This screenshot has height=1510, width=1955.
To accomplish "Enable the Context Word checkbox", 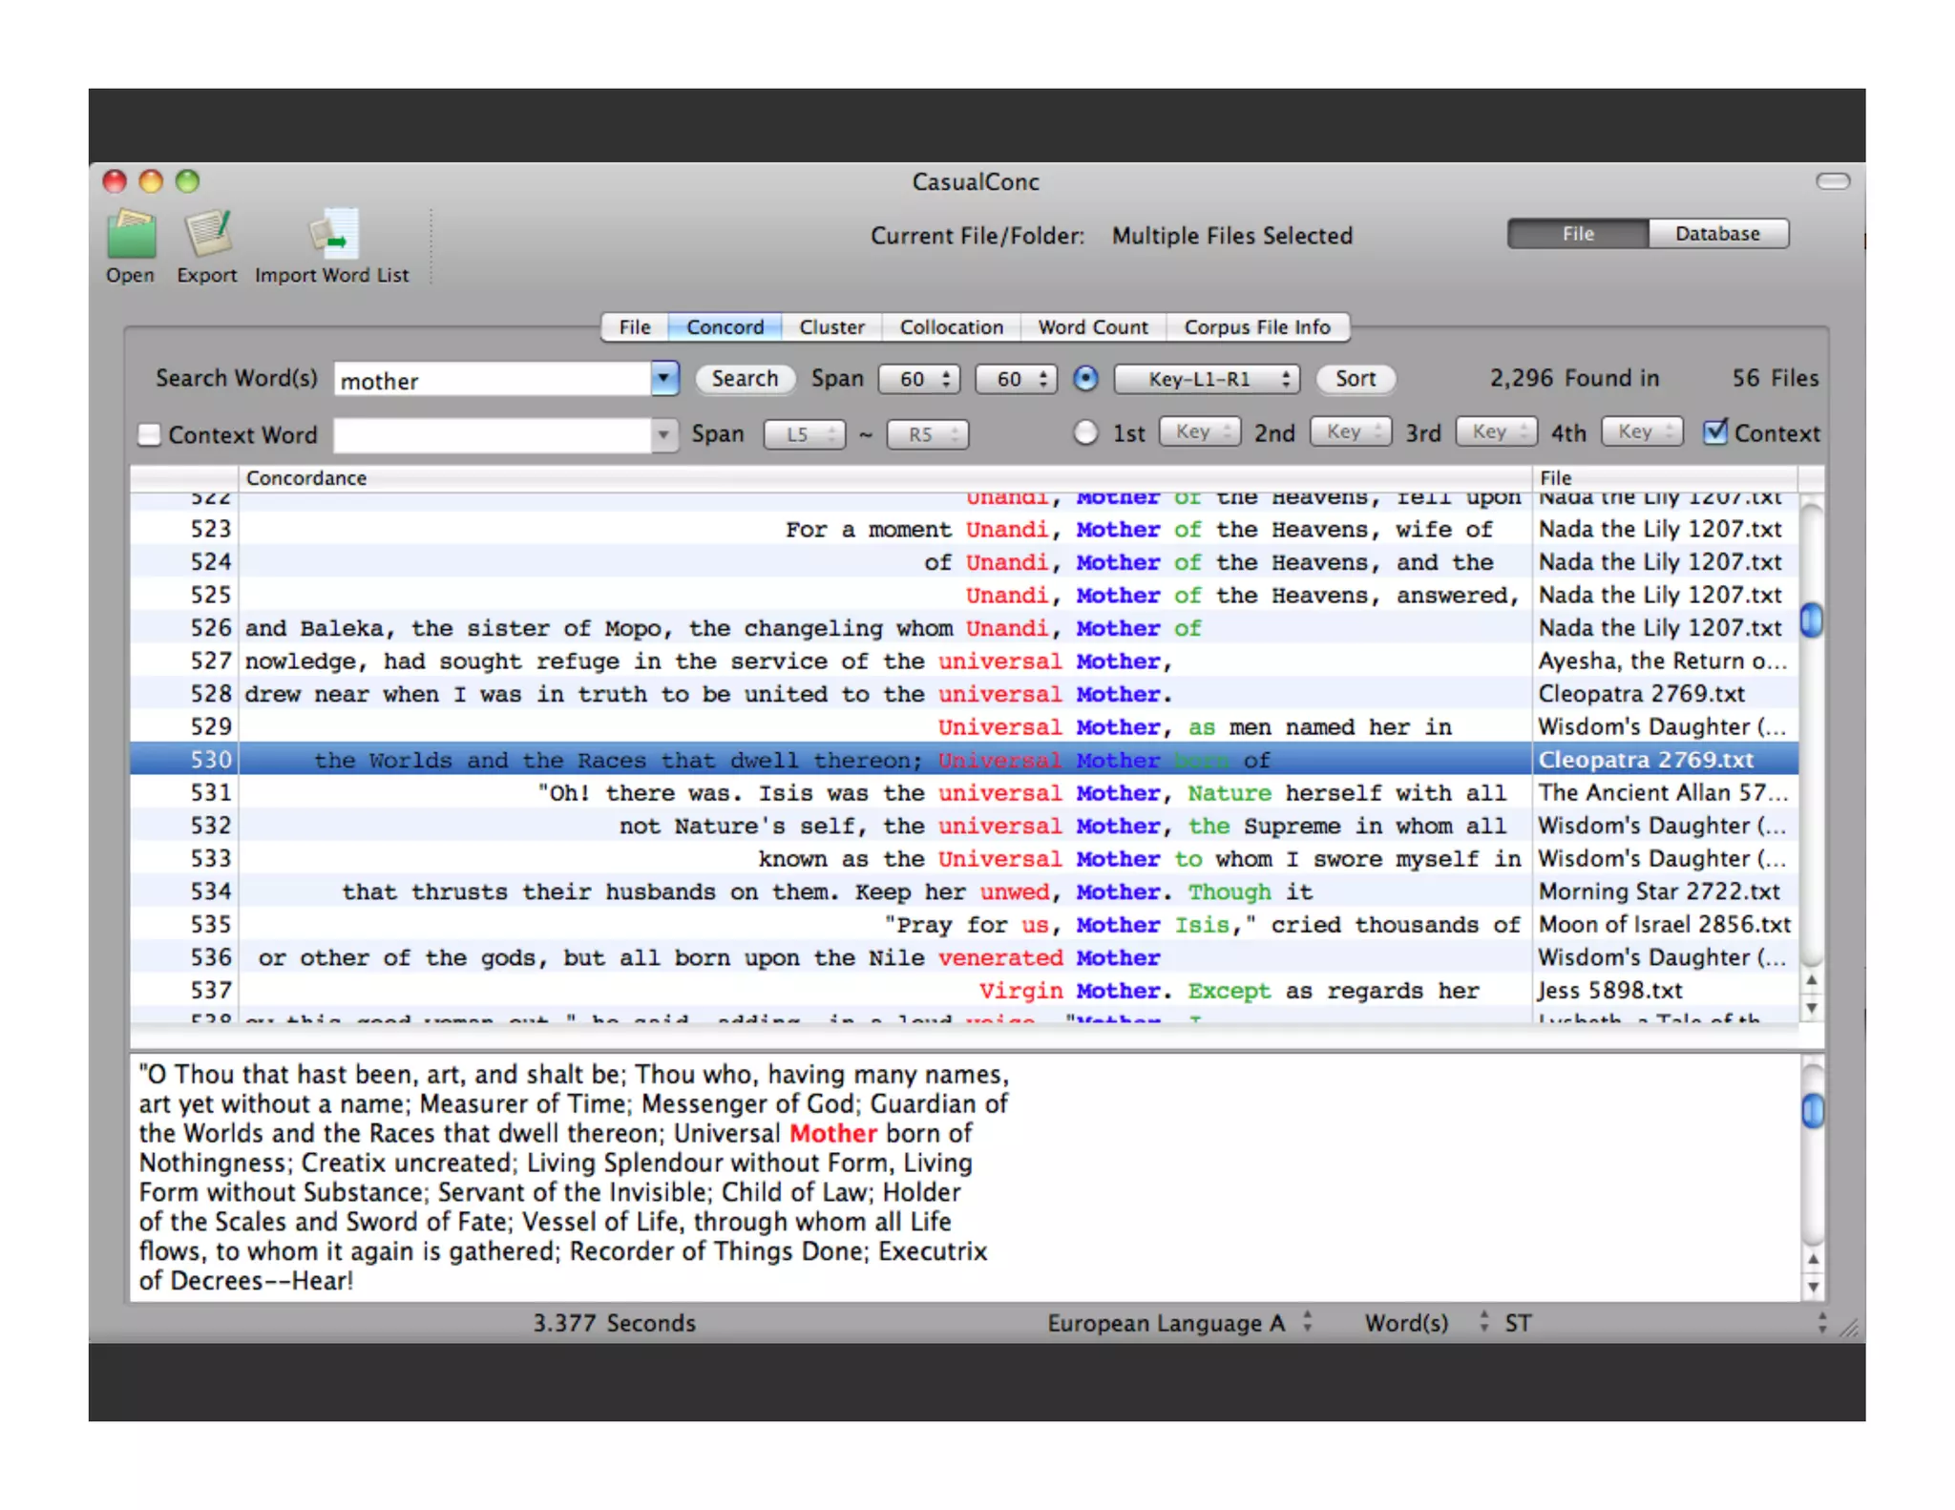I will tap(150, 434).
